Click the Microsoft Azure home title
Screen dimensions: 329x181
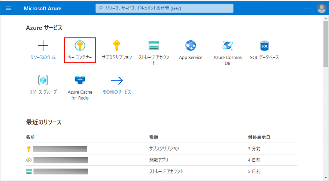pyautogui.click(x=42, y=8)
